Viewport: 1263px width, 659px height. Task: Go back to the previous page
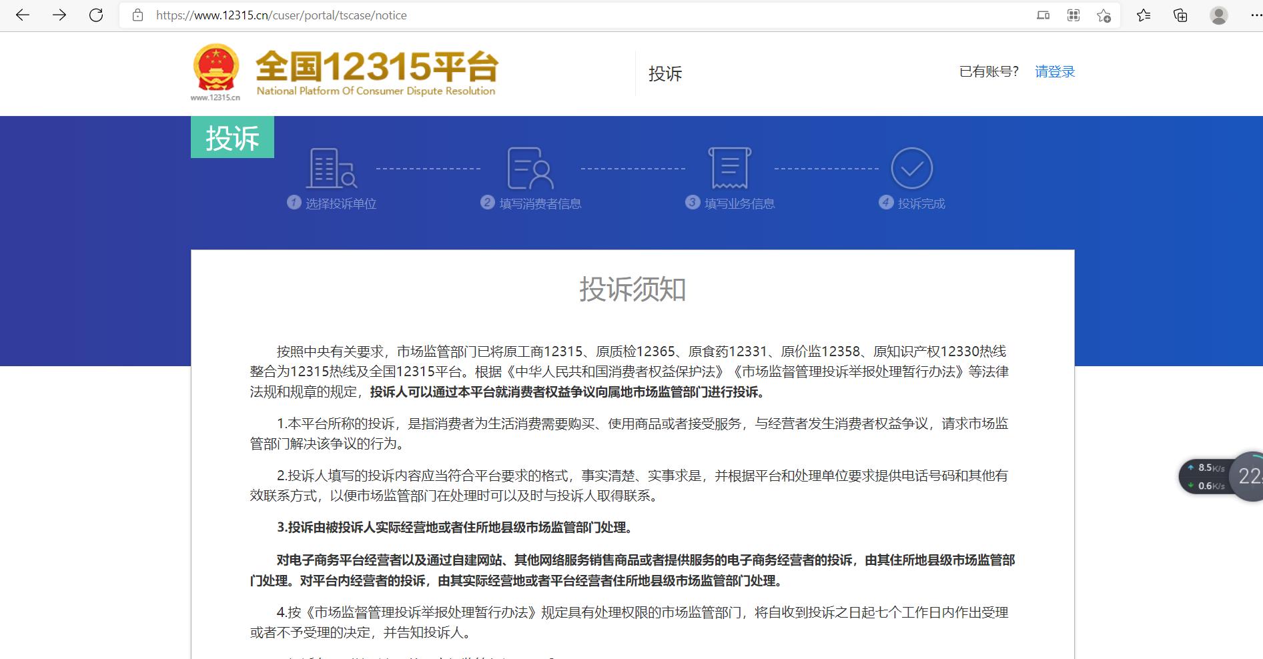[24, 14]
